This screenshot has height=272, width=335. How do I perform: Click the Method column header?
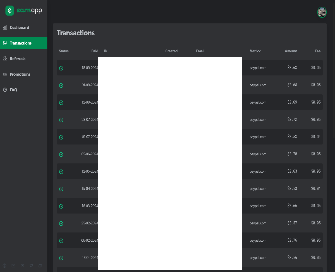pyautogui.click(x=255, y=51)
